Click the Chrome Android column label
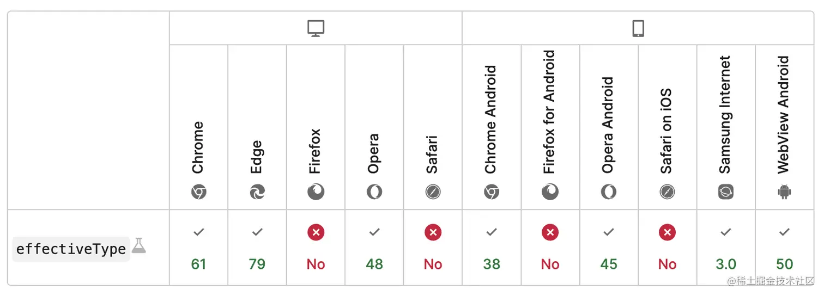Image resolution: width=824 pixels, height=296 pixels. coord(491,120)
